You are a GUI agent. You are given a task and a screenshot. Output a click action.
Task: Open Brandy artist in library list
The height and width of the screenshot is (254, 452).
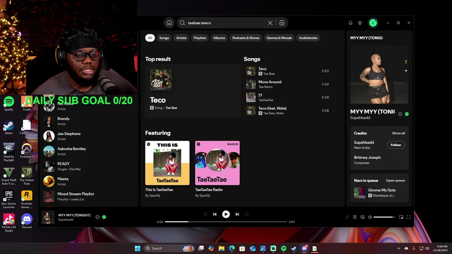click(88, 121)
